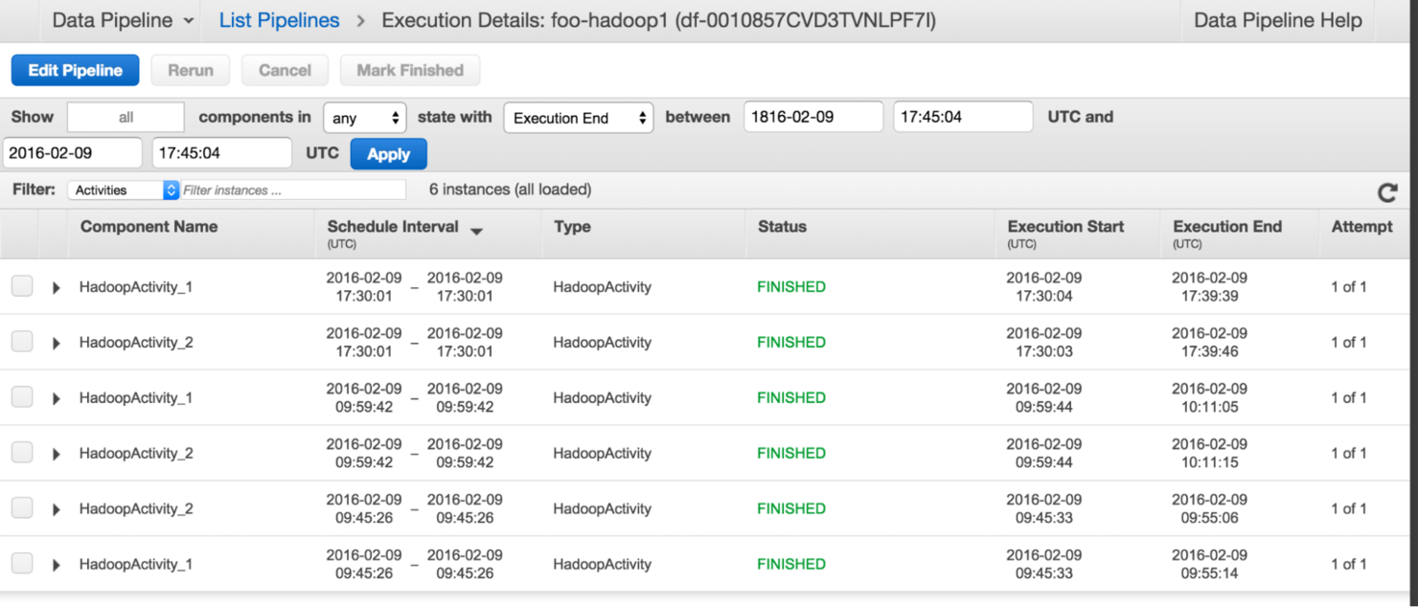Viewport: 1418px width, 607px height.
Task: Open the 'Execution End' state dropdown
Action: tap(578, 117)
